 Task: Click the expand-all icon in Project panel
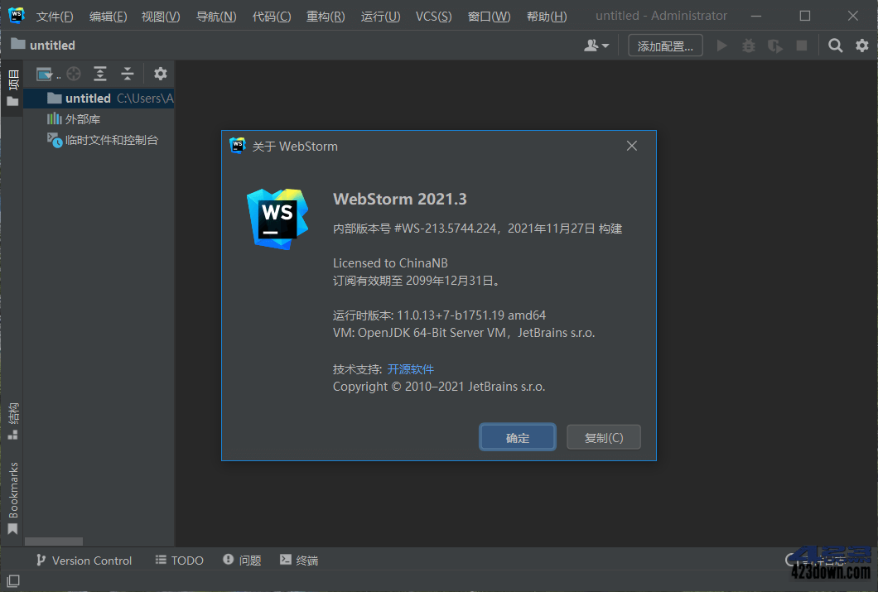(x=100, y=74)
